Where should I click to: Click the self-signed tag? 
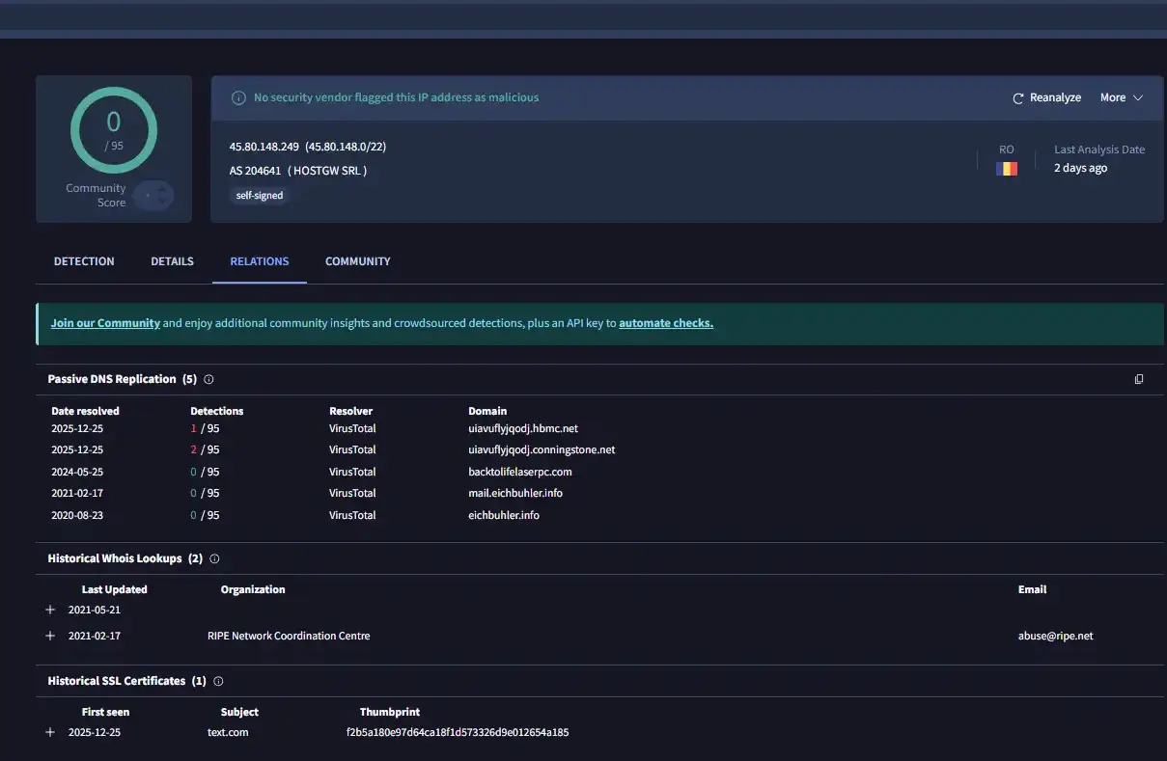point(259,196)
